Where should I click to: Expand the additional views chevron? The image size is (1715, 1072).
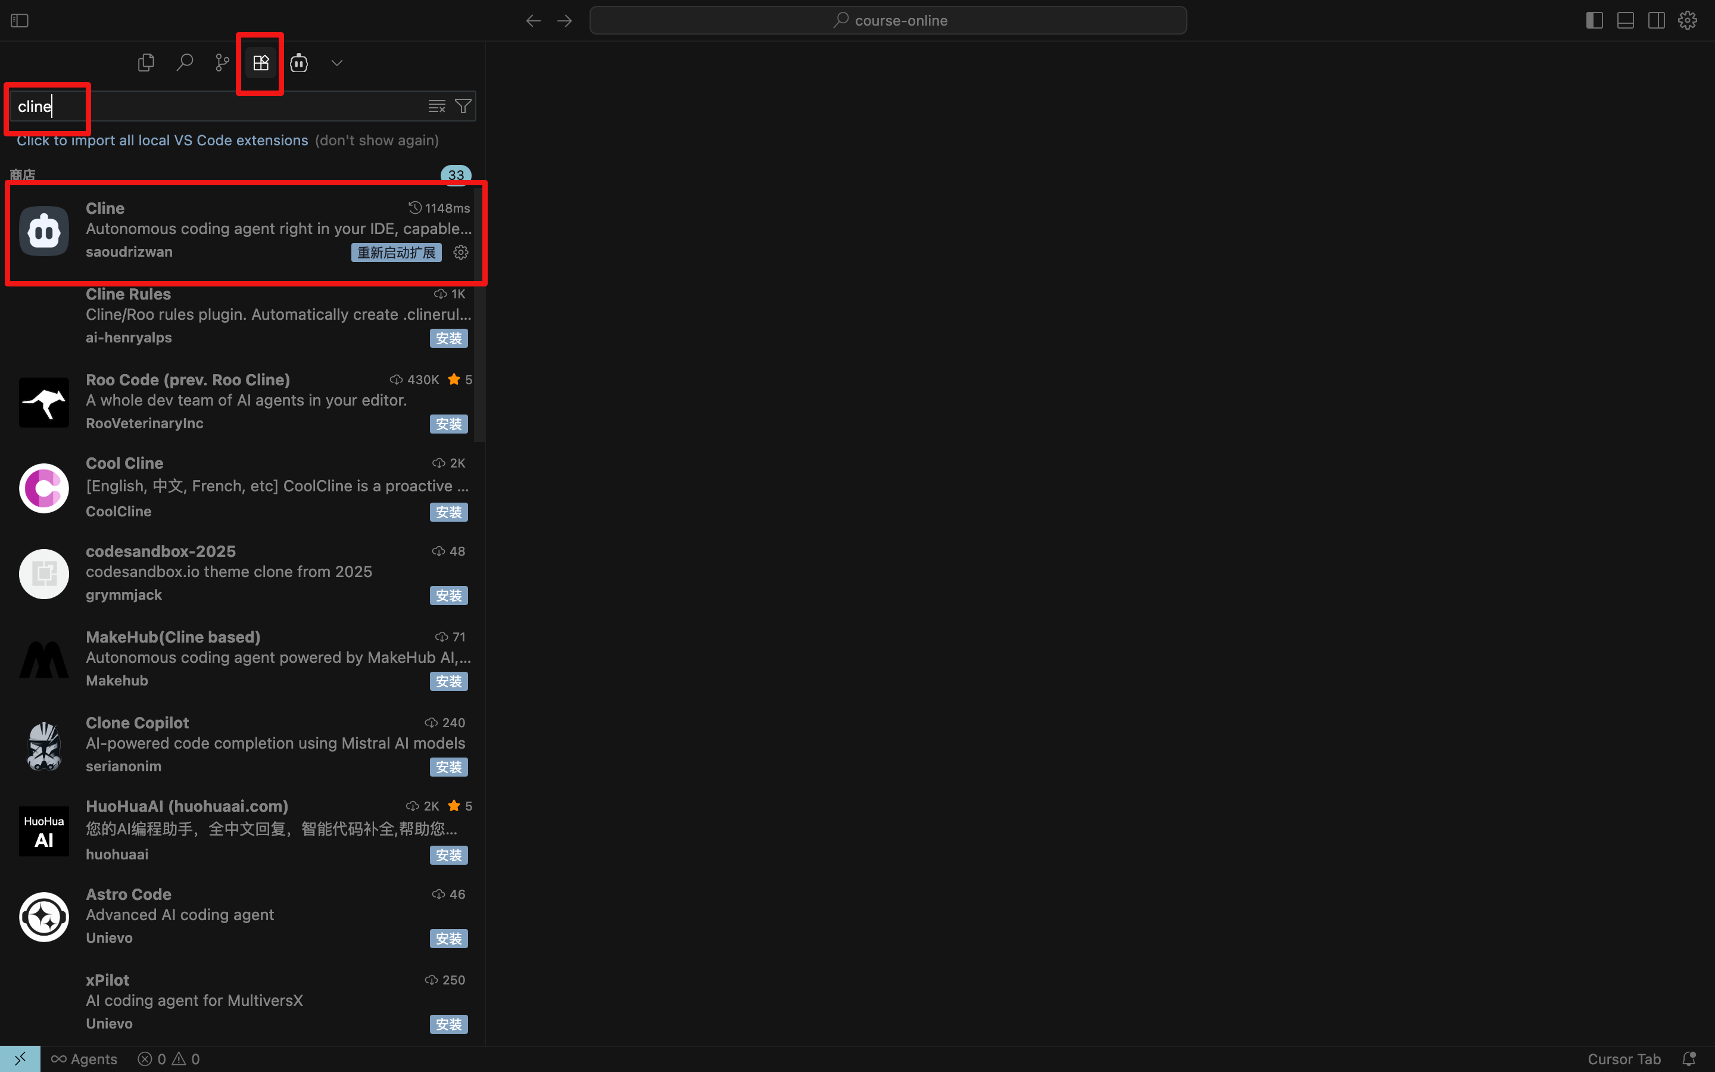pyautogui.click(x=337, y=63)
